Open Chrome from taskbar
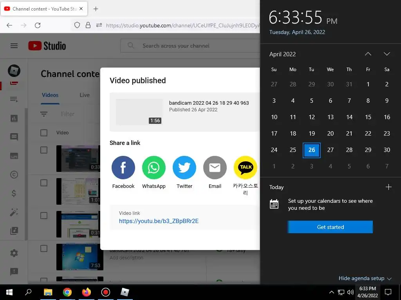 pyautogui.click(x=67, y=292)
